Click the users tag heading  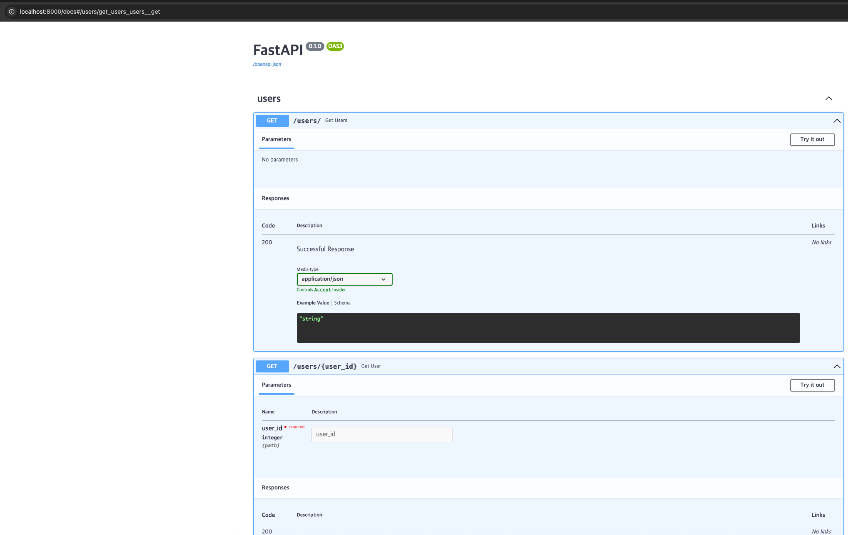pyautogui.click(x=269, y=99)
